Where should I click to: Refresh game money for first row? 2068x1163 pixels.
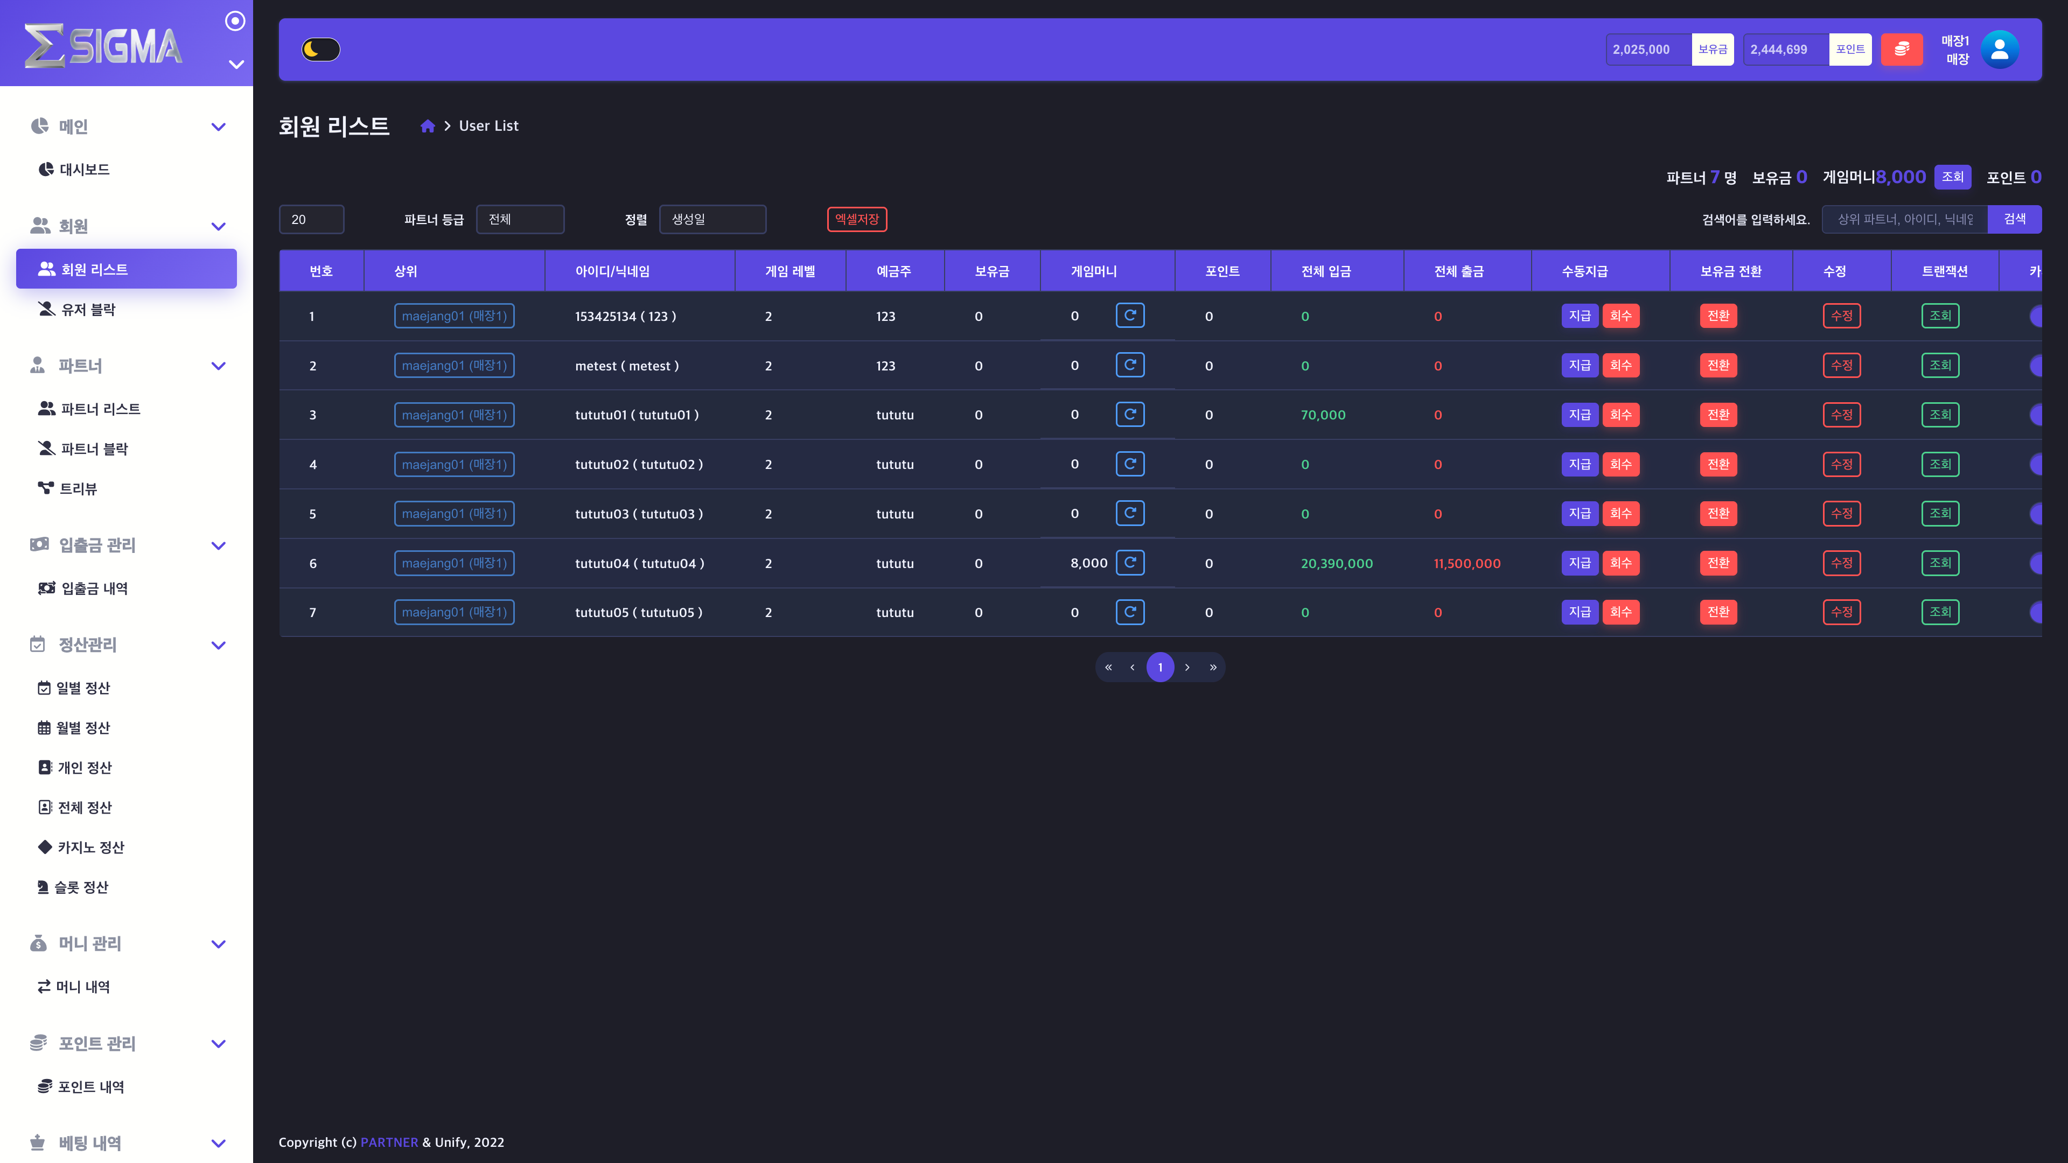[x=1129, y=316]
